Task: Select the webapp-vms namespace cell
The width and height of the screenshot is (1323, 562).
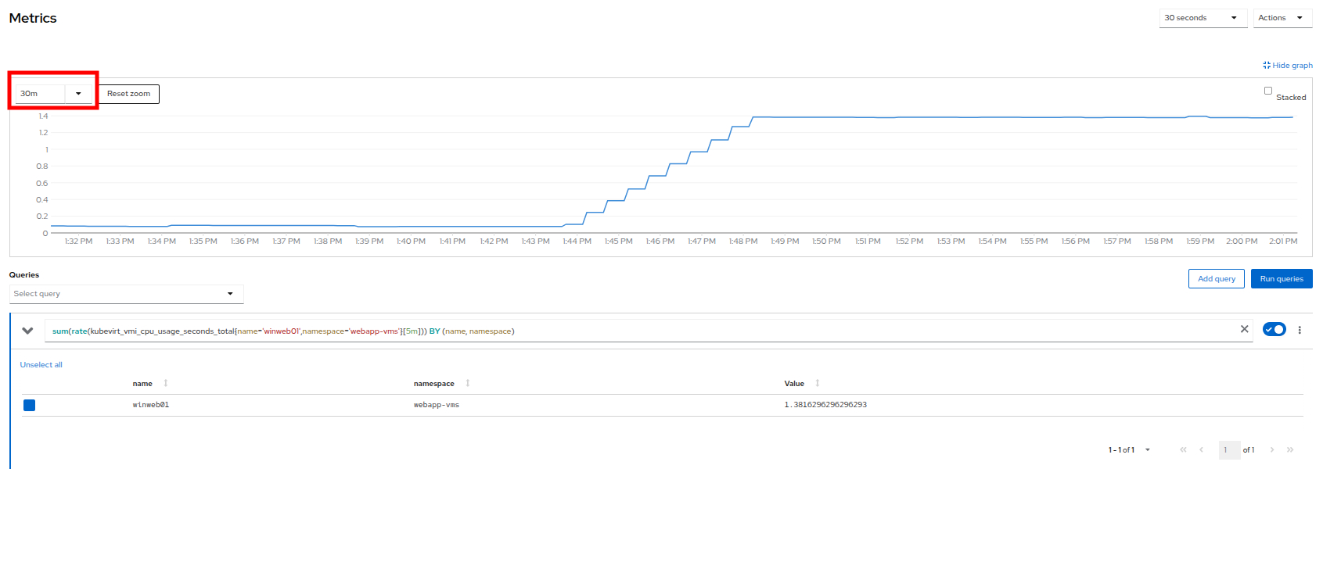Action: (437, 405)
